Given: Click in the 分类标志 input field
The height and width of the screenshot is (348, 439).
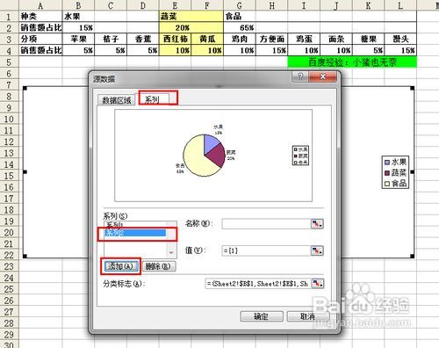Looking at the screenshot, I should click(x=257, y=283).
